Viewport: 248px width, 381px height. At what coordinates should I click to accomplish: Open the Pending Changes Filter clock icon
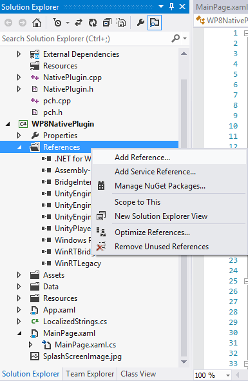click(57, 23)
